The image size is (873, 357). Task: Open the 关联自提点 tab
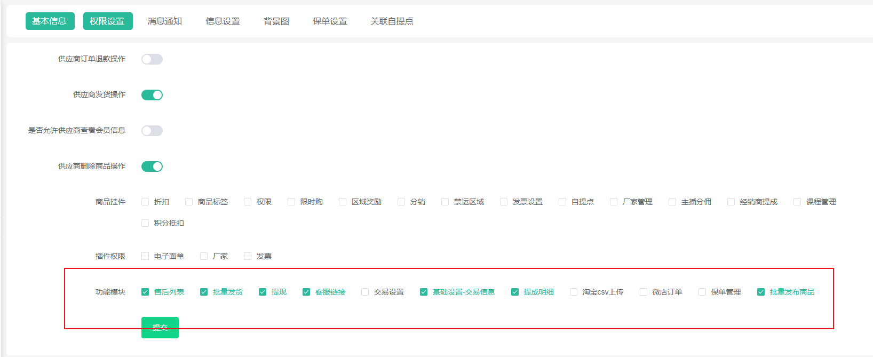point(392,21)
